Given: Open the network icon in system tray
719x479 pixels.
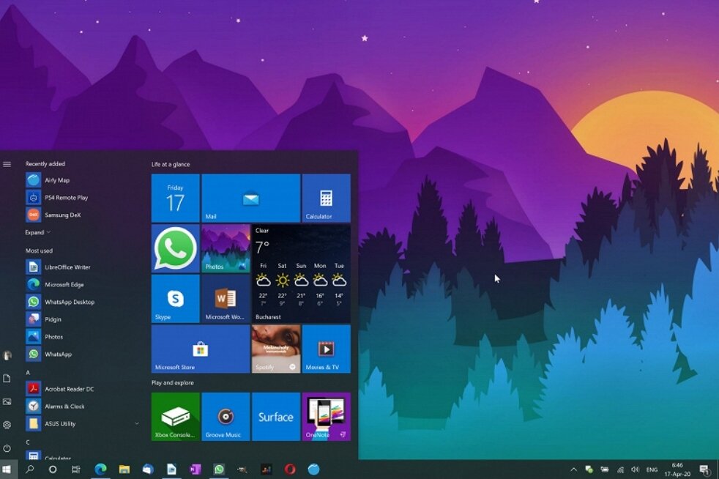Looking at the screenshot, I should click(x=620, y=469).
